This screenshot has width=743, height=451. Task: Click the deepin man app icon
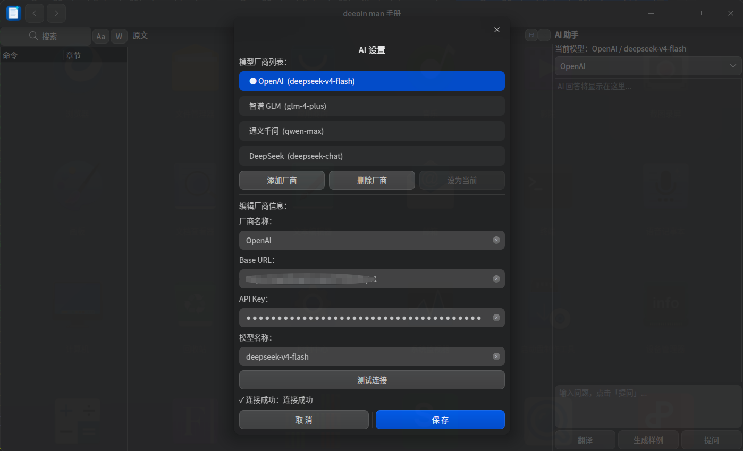pos(13,13)
